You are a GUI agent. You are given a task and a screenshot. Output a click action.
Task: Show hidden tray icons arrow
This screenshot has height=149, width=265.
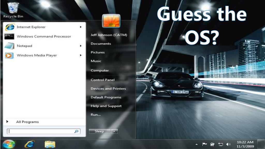point(197,144)
